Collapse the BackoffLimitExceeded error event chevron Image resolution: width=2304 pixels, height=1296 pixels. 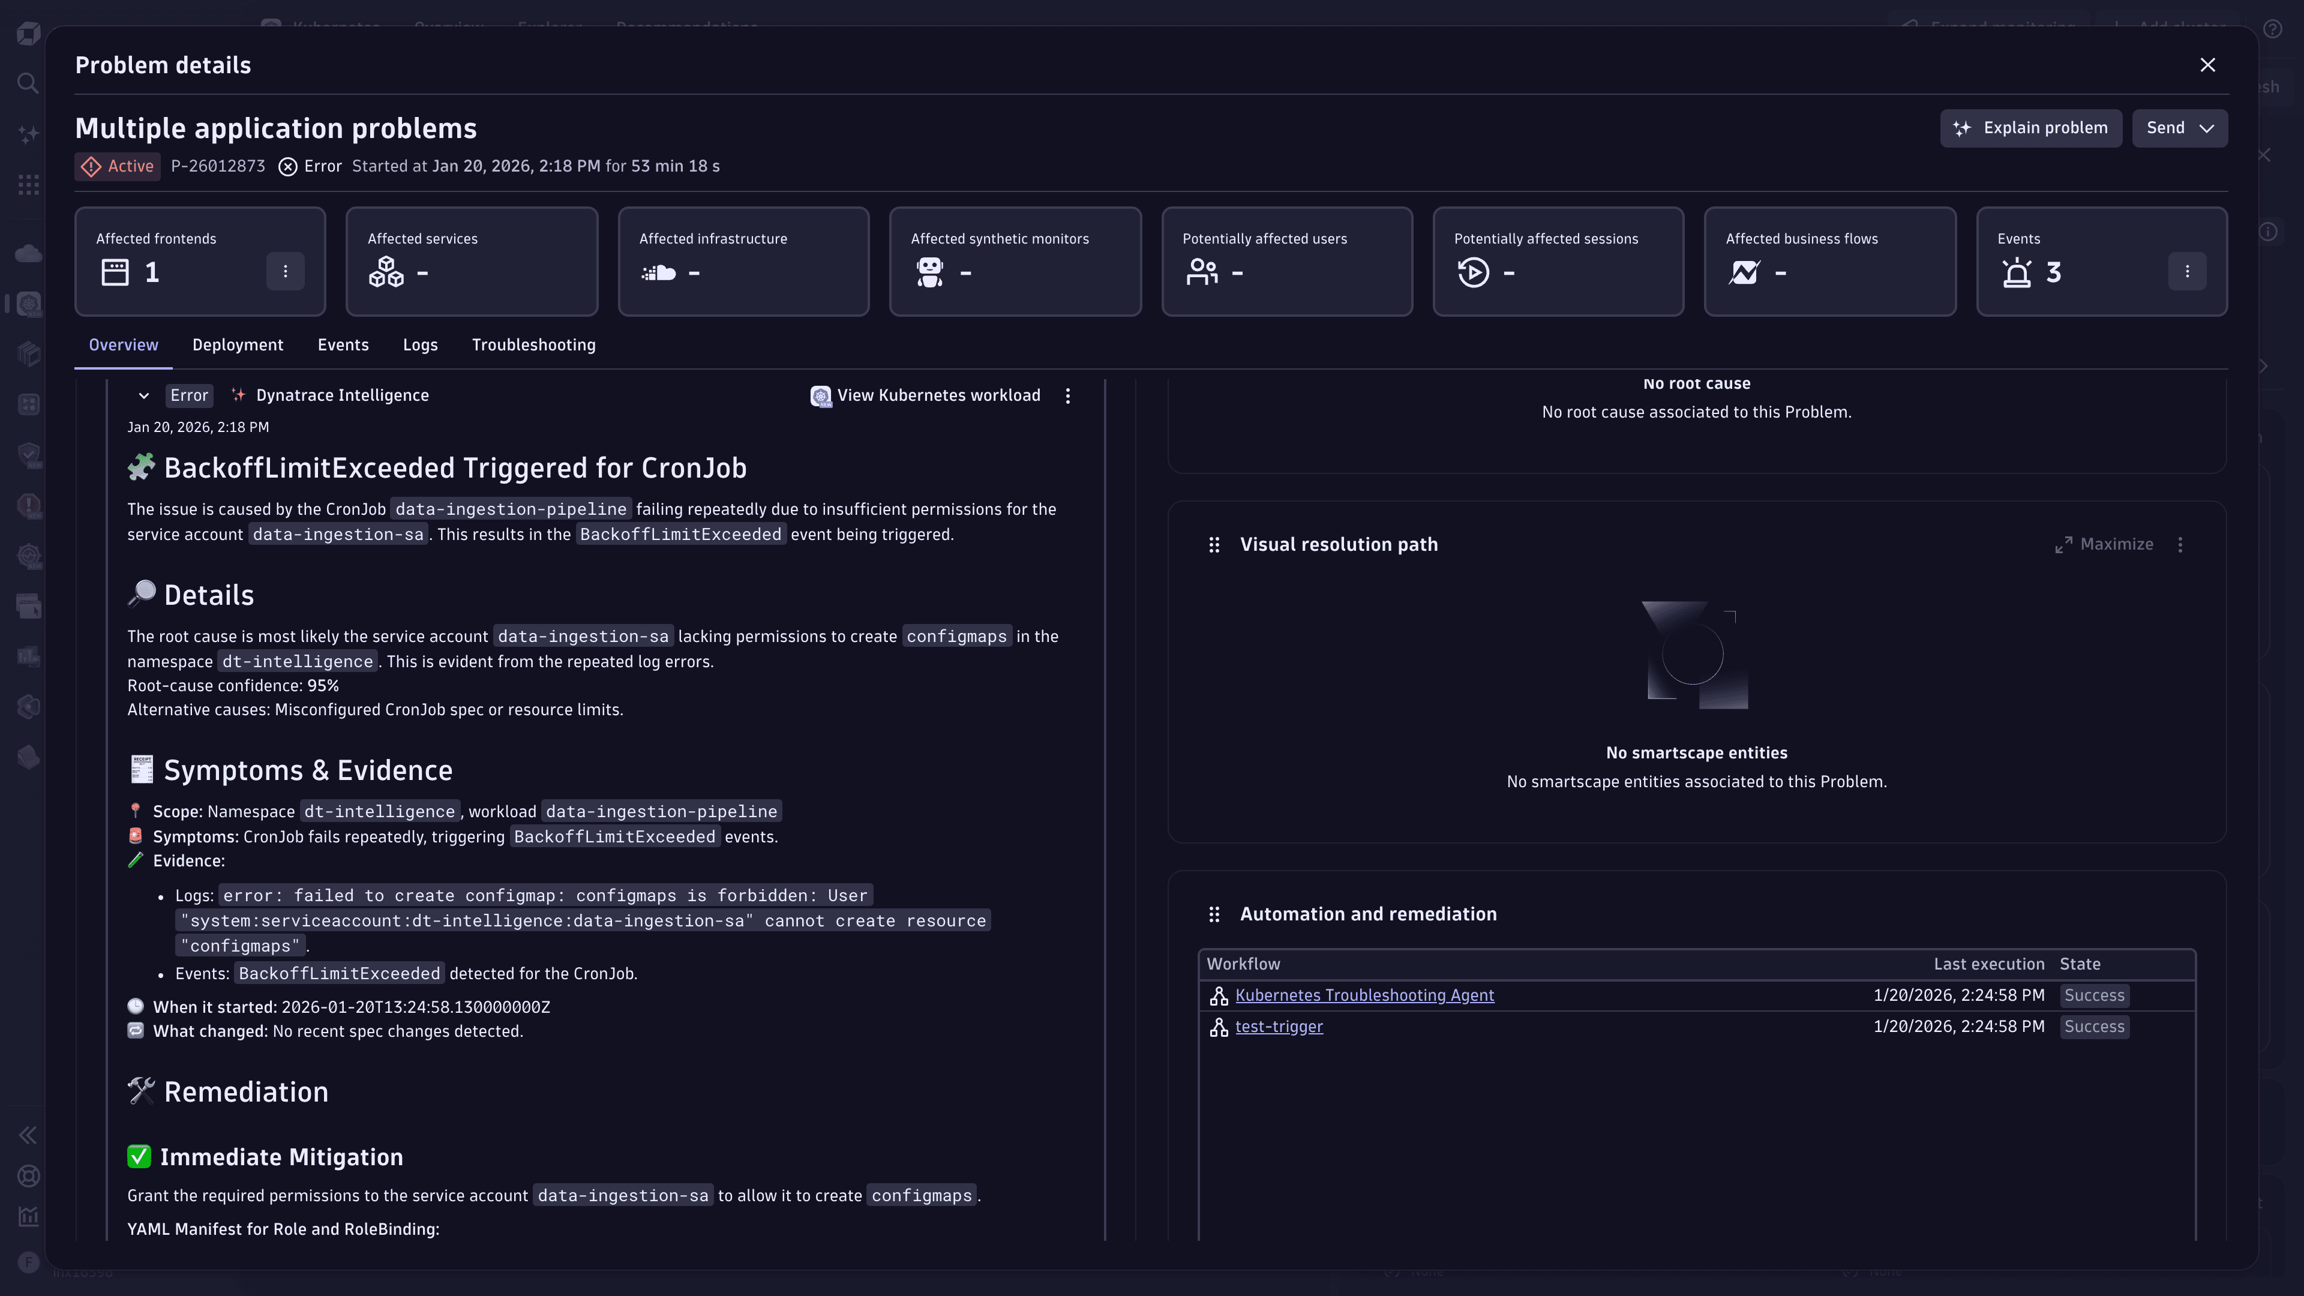(144, 395)
